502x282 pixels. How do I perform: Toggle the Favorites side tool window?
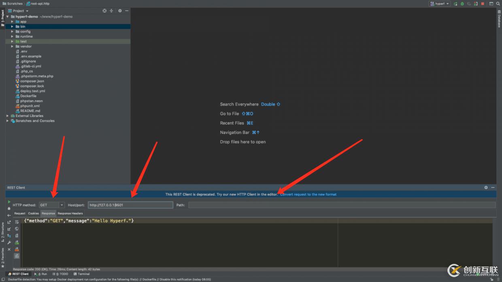coord(2,257)
